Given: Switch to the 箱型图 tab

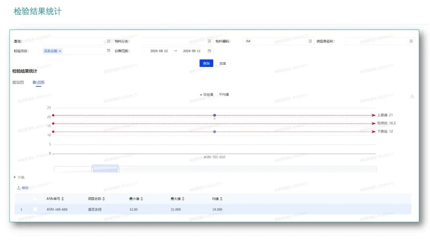Looking at the screenshot, I should click(18, 82).
